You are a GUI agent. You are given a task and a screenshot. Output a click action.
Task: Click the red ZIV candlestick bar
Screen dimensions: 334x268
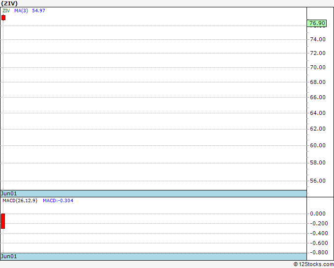(3, 18)
